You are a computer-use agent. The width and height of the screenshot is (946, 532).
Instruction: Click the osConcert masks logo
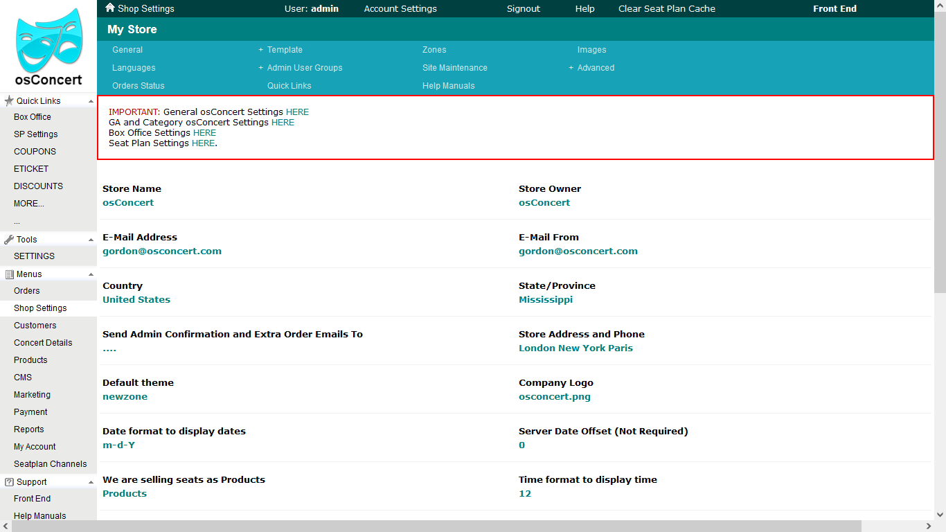[x=48, y=40]
